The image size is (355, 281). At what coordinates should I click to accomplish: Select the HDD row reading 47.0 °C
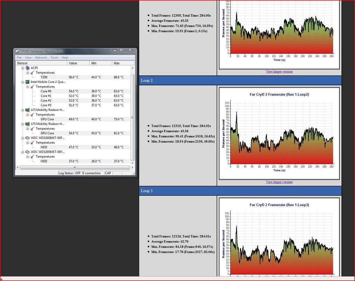[x=73, y=147]
